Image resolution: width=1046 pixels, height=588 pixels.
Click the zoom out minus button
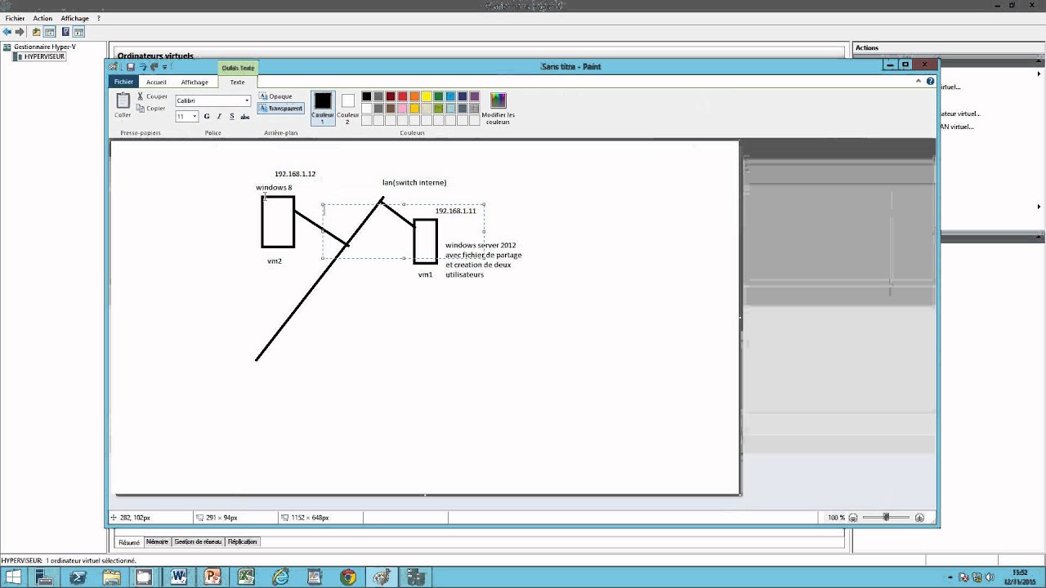point(853,518)
